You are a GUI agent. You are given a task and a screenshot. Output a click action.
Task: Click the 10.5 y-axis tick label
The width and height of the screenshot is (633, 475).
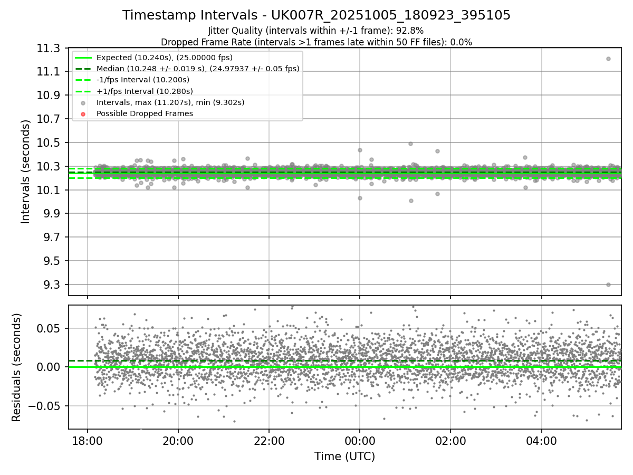point(50,143)
